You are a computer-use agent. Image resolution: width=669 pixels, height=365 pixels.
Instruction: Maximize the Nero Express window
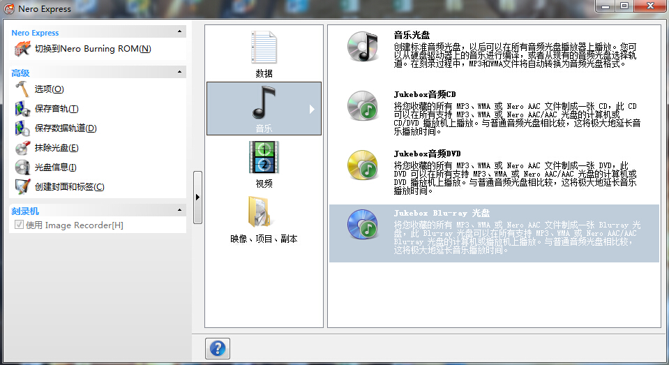[624, 6]
